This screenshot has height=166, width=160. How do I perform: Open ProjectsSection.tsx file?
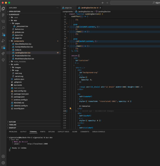click(x=34, y=56)
